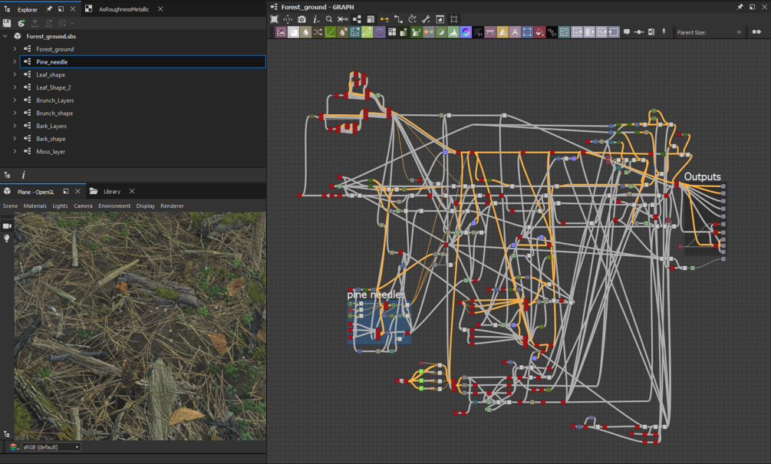Open the yellow link mode dropdown
771x464 pixels.
384,19
